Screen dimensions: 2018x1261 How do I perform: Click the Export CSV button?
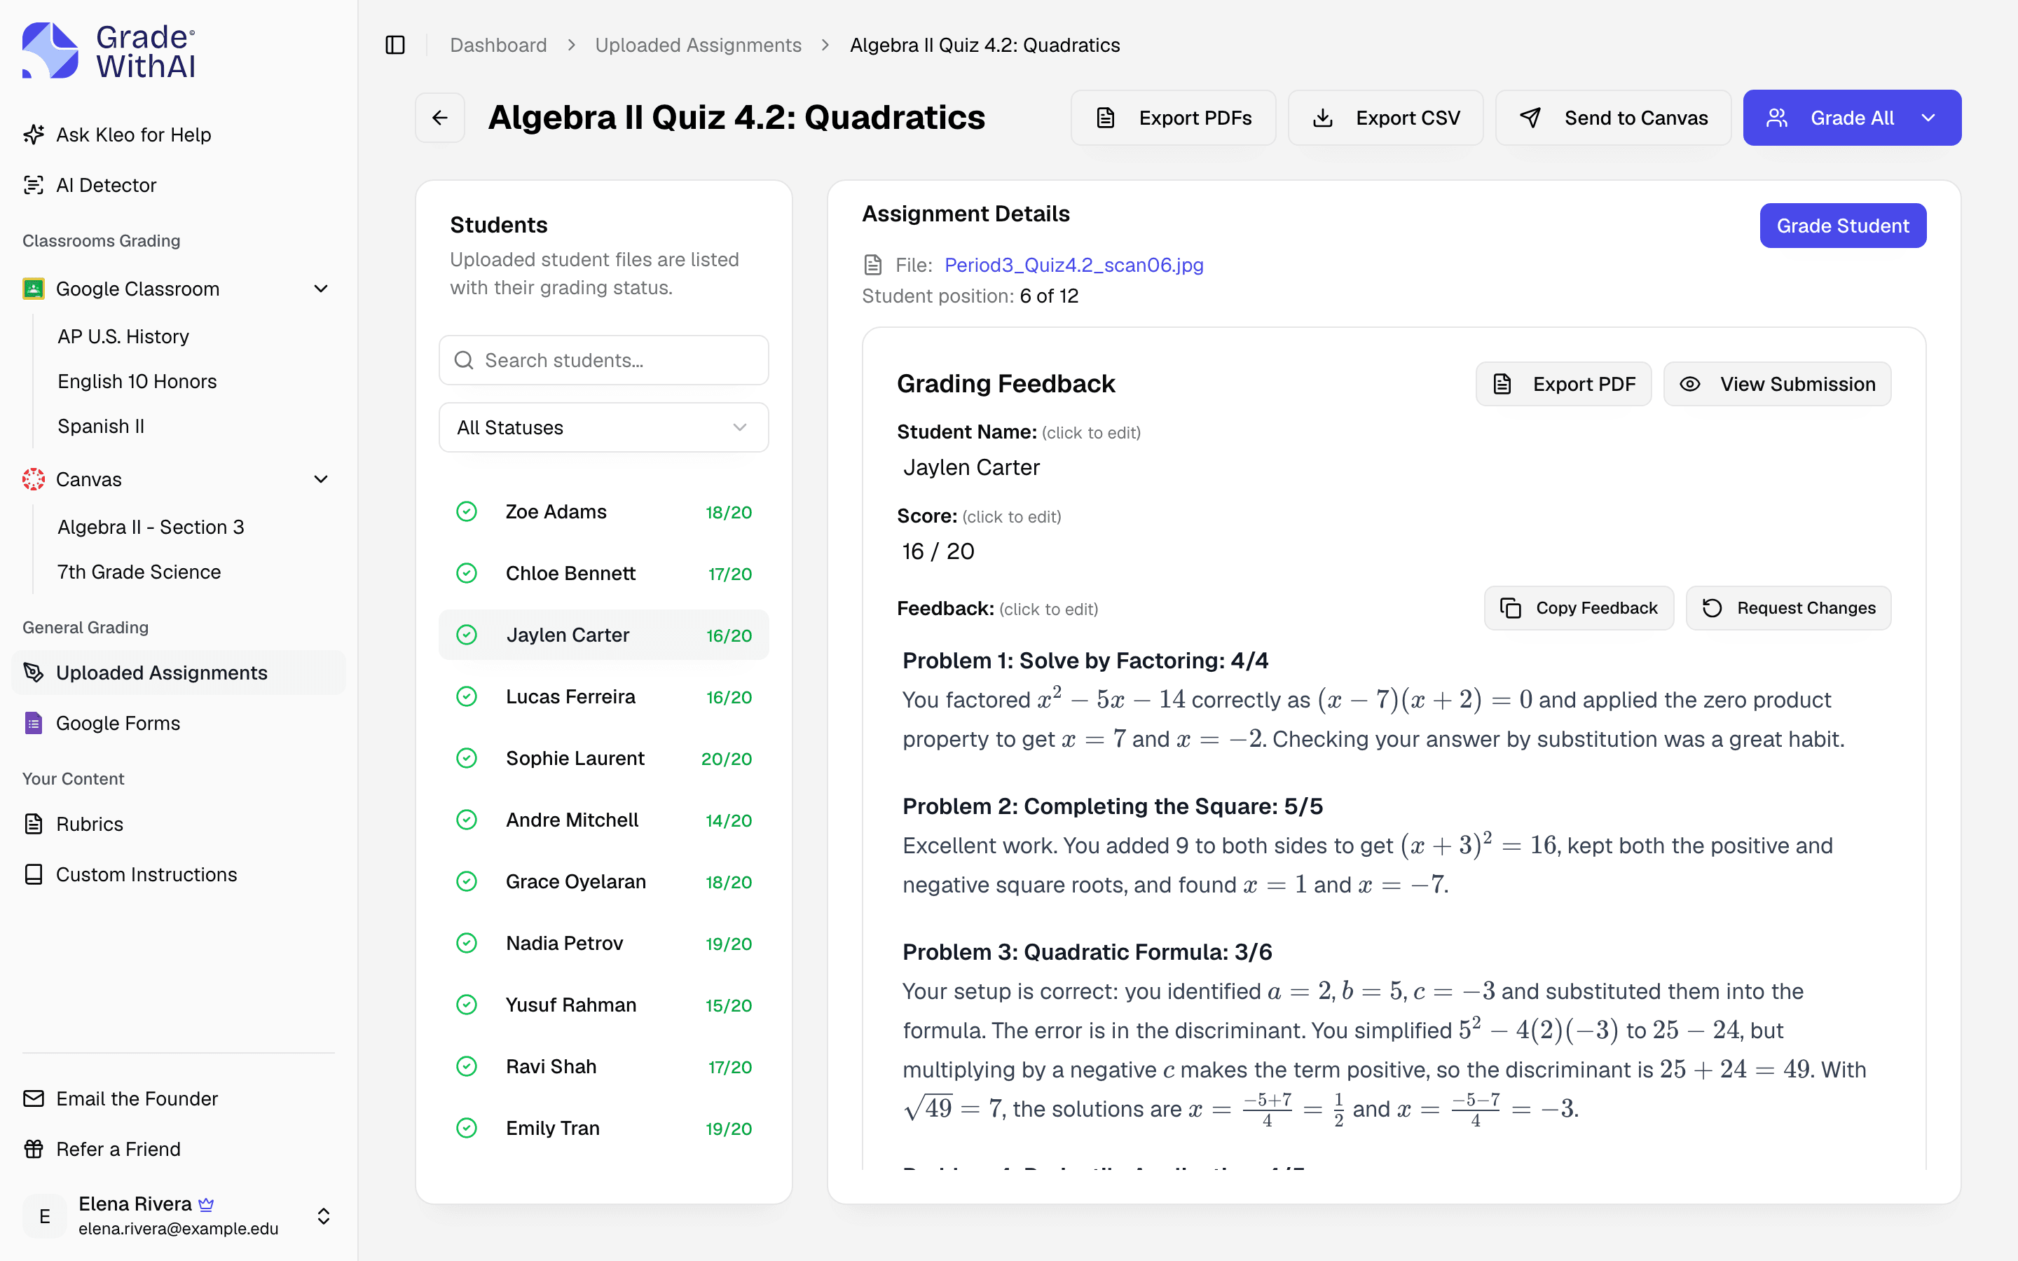coord(1386,118)
